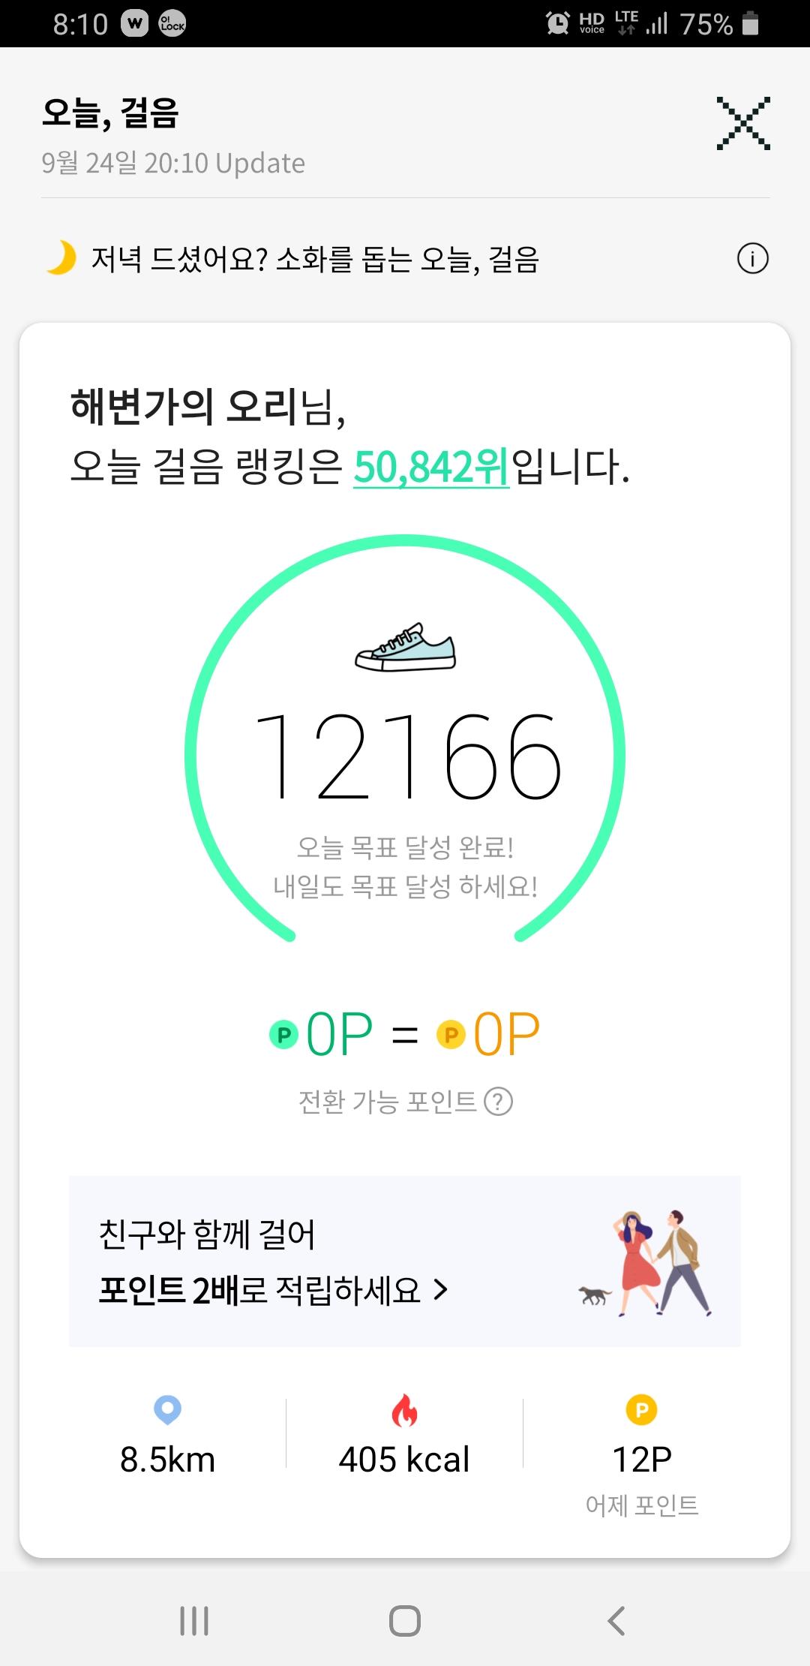Tap the info circle icon

click(x=752, y=260)
